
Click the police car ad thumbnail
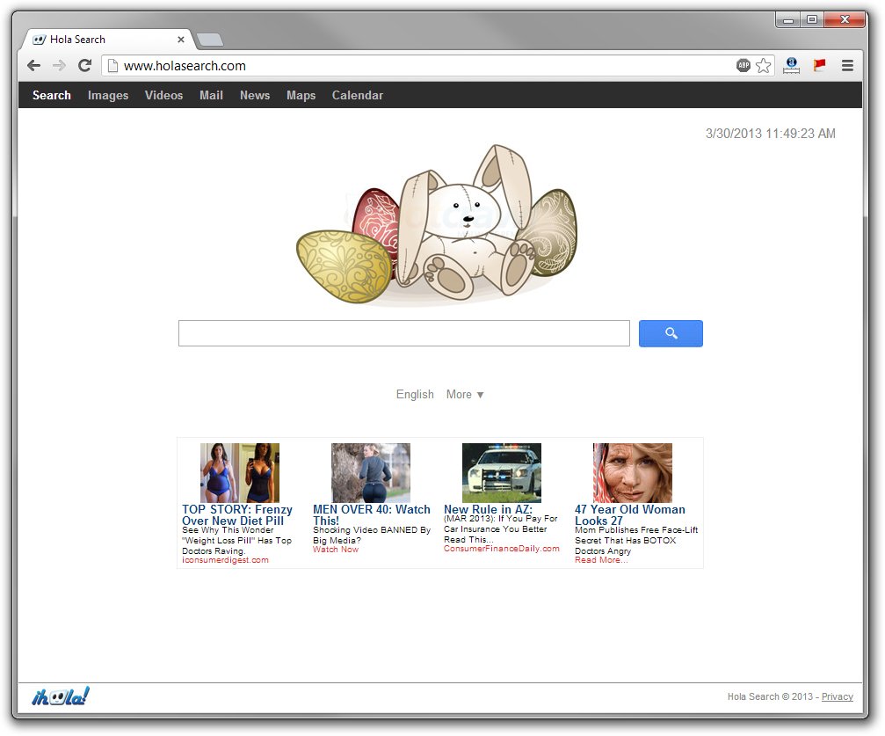pos(502,473)
